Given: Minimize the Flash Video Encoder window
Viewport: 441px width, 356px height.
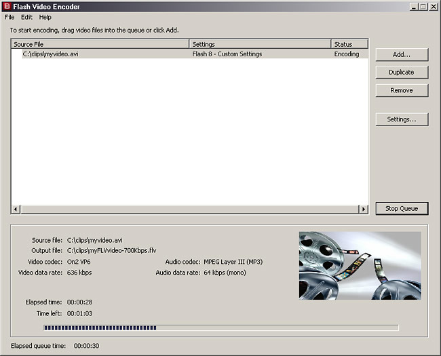Looking at the screenshot, I should [413, 7].
